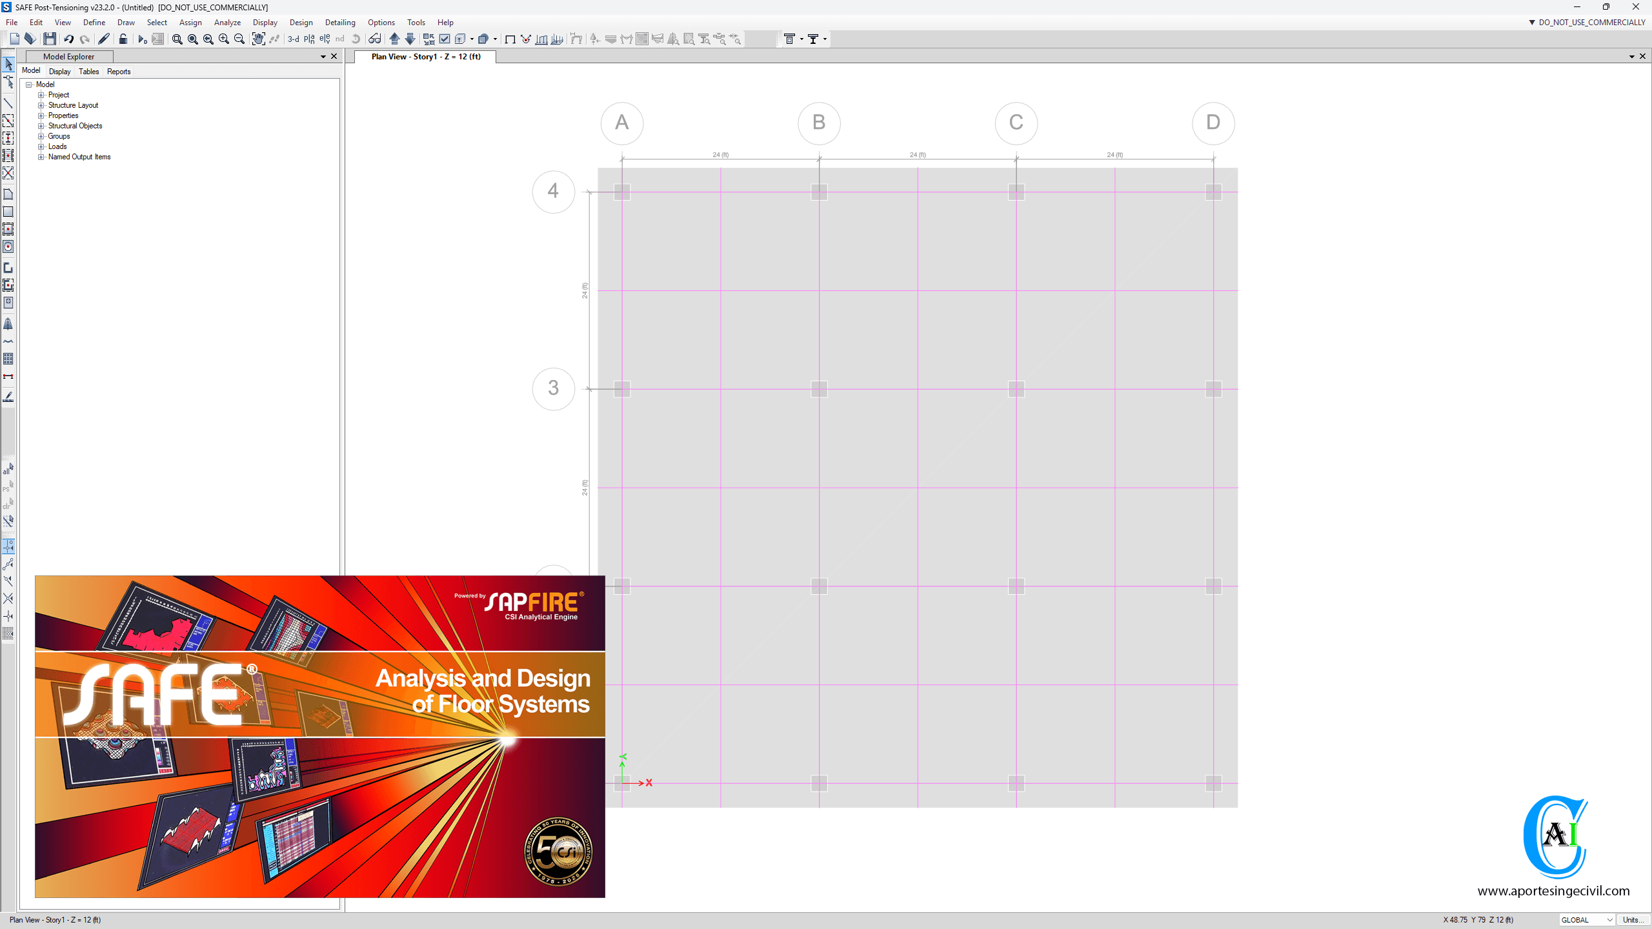Move up in story list arrow
Image resolution: width=1652 pixels, height=929 pixels.
click(x=394, y=39)
